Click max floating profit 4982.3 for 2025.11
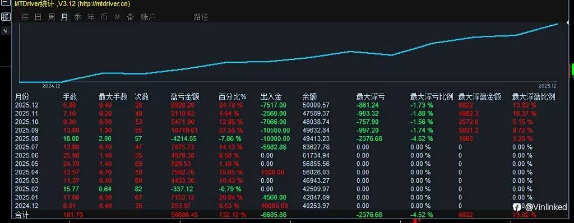 pyautogui.click(x=468, y=114)
